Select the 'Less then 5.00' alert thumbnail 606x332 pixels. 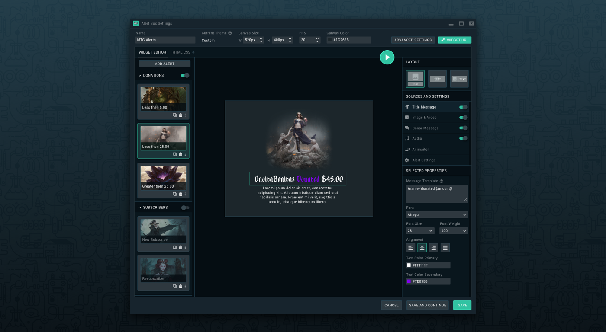coord(163,99)
